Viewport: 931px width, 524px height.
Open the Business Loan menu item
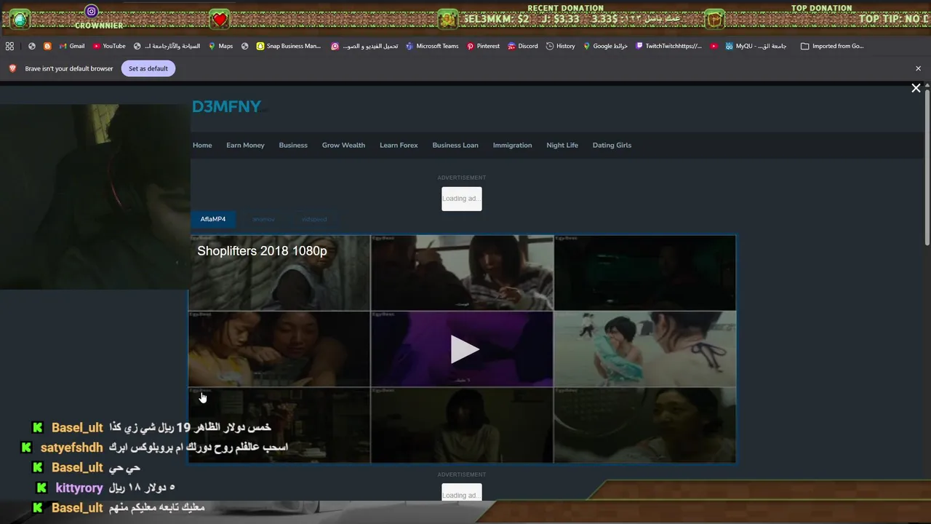pos(455,145)
